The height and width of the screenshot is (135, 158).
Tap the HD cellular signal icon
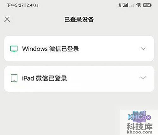click(x=125, y=5)
